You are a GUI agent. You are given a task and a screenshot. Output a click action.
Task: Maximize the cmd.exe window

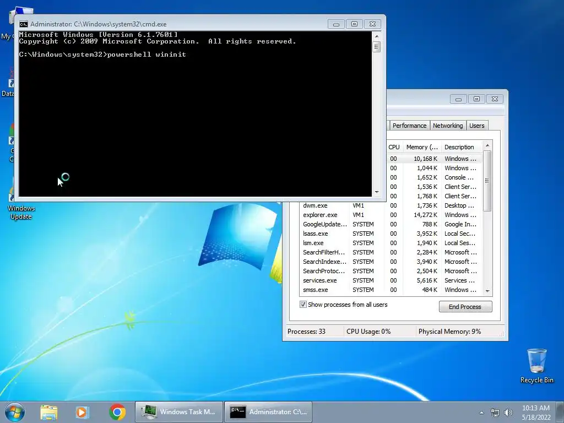pyautogui.click(x=354, y=24)
